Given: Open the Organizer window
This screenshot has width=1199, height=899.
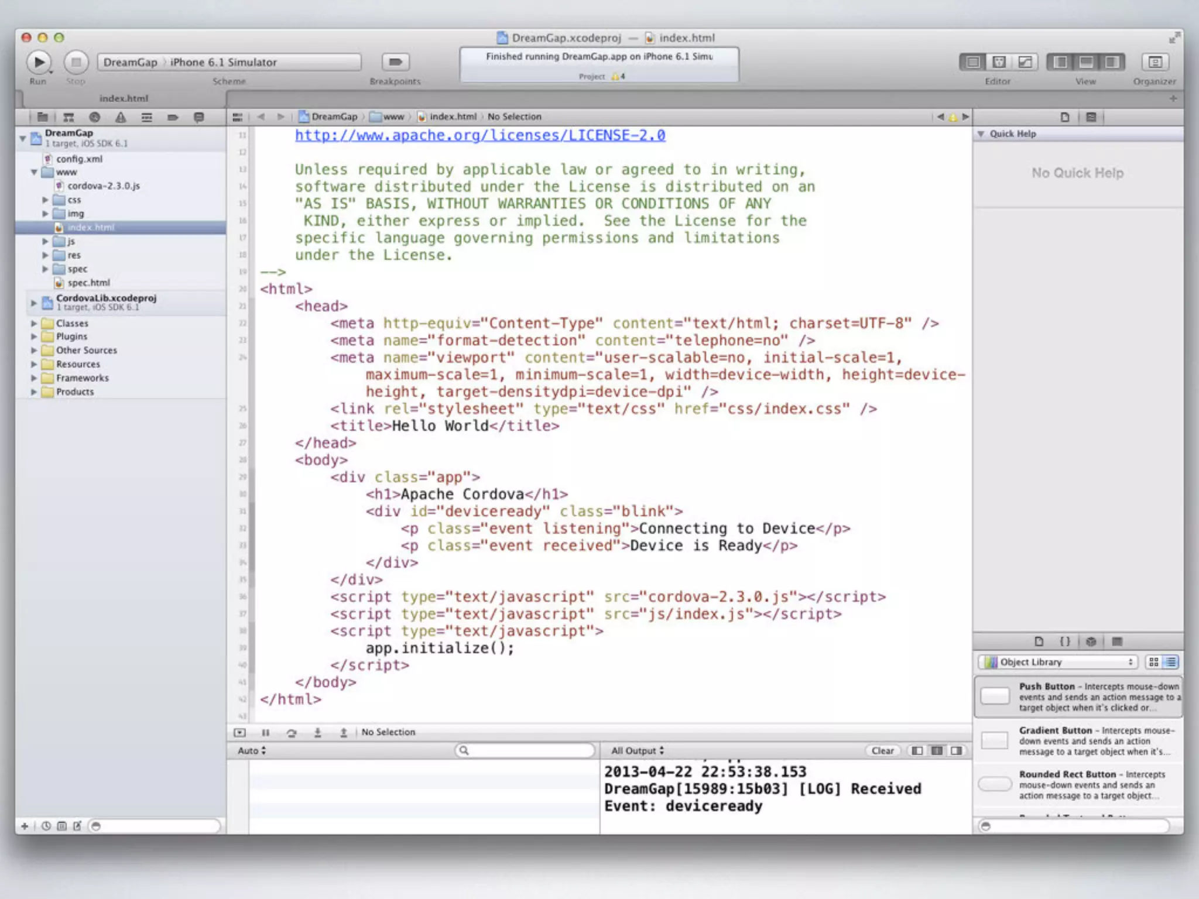Looking at the screenshot, I should [x=1155, y=62].
